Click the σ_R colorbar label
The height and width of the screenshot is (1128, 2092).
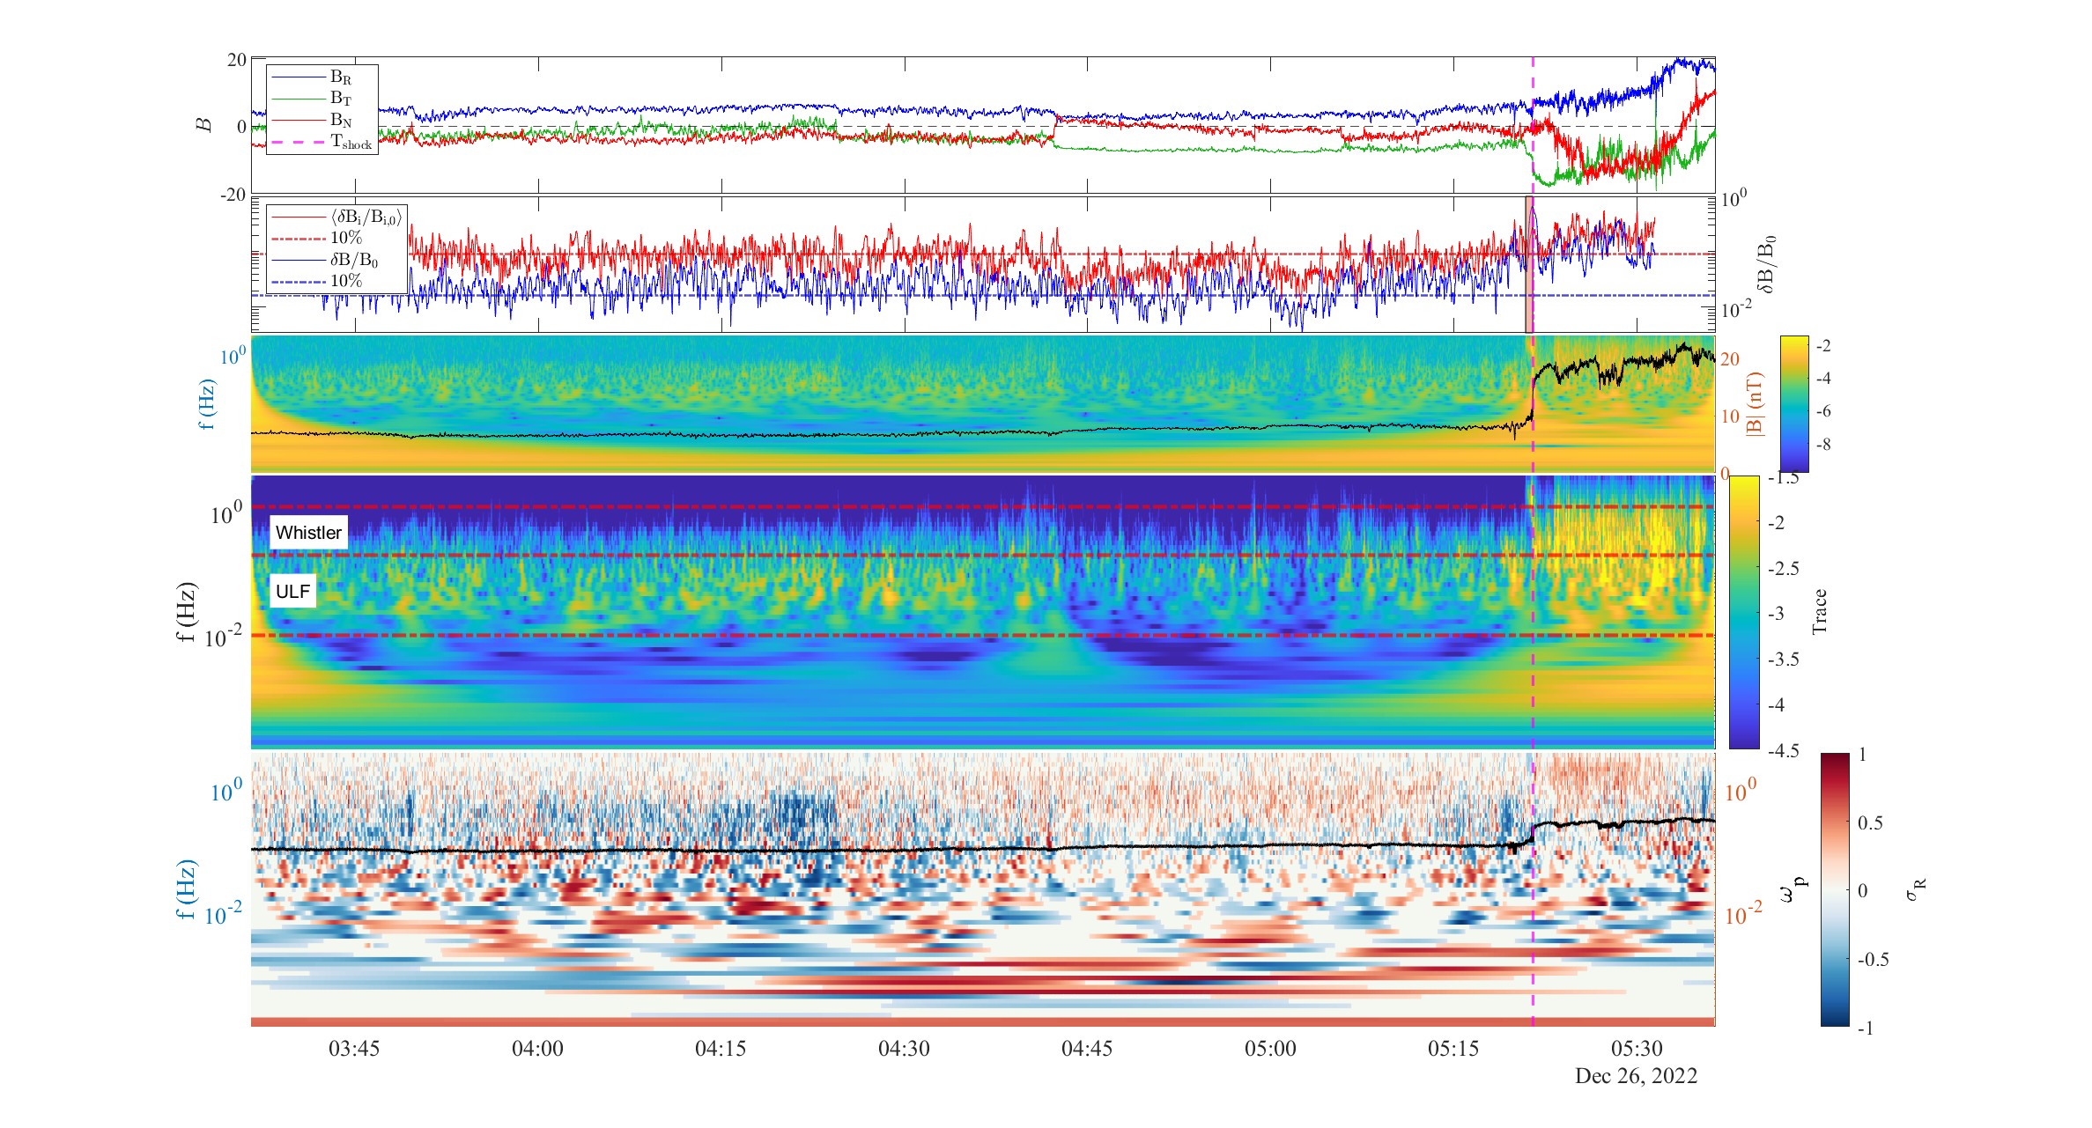(x=1915, y=889)
